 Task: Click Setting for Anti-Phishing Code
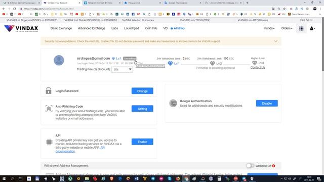point(142,109)
